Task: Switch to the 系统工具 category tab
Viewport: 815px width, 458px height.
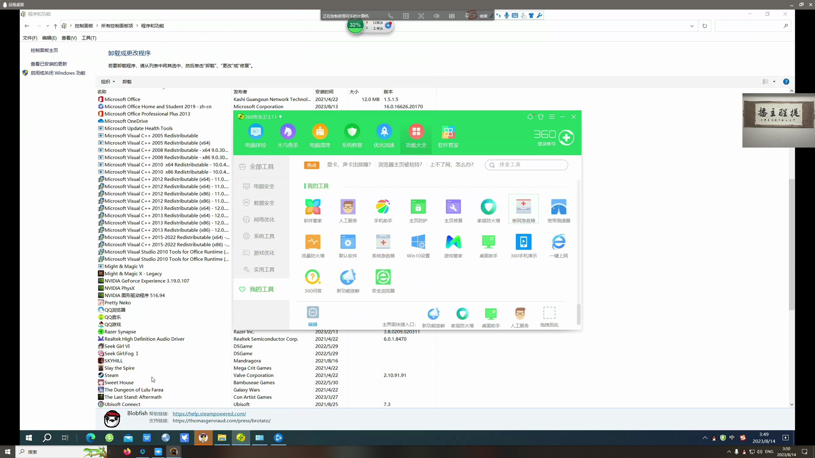Action: (x=264, y=236)
